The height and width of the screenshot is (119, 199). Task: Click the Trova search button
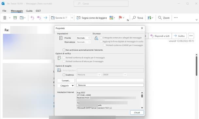pyautogui.click(x=138, y=18)
